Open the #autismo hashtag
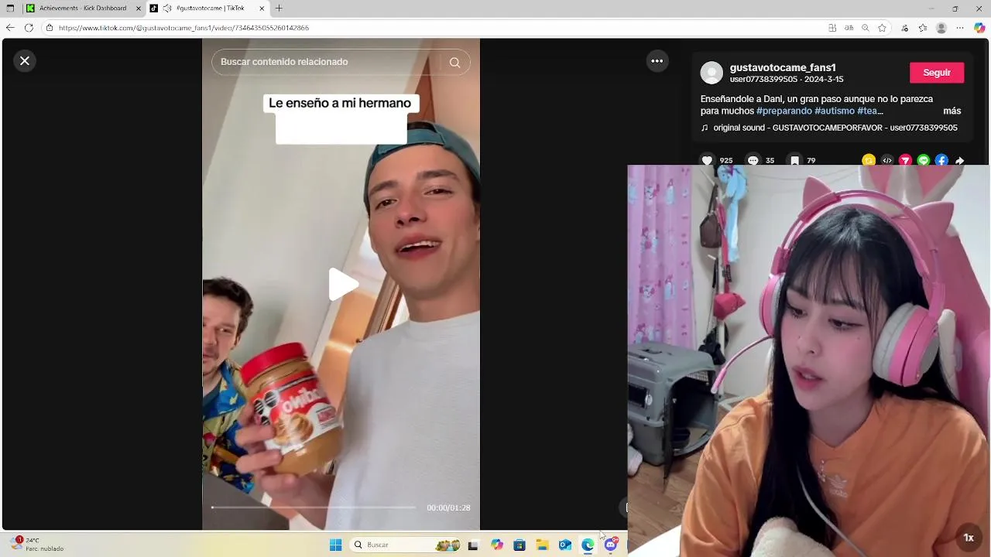The height and width of the screenshot is (557, 991). (834, 111)
